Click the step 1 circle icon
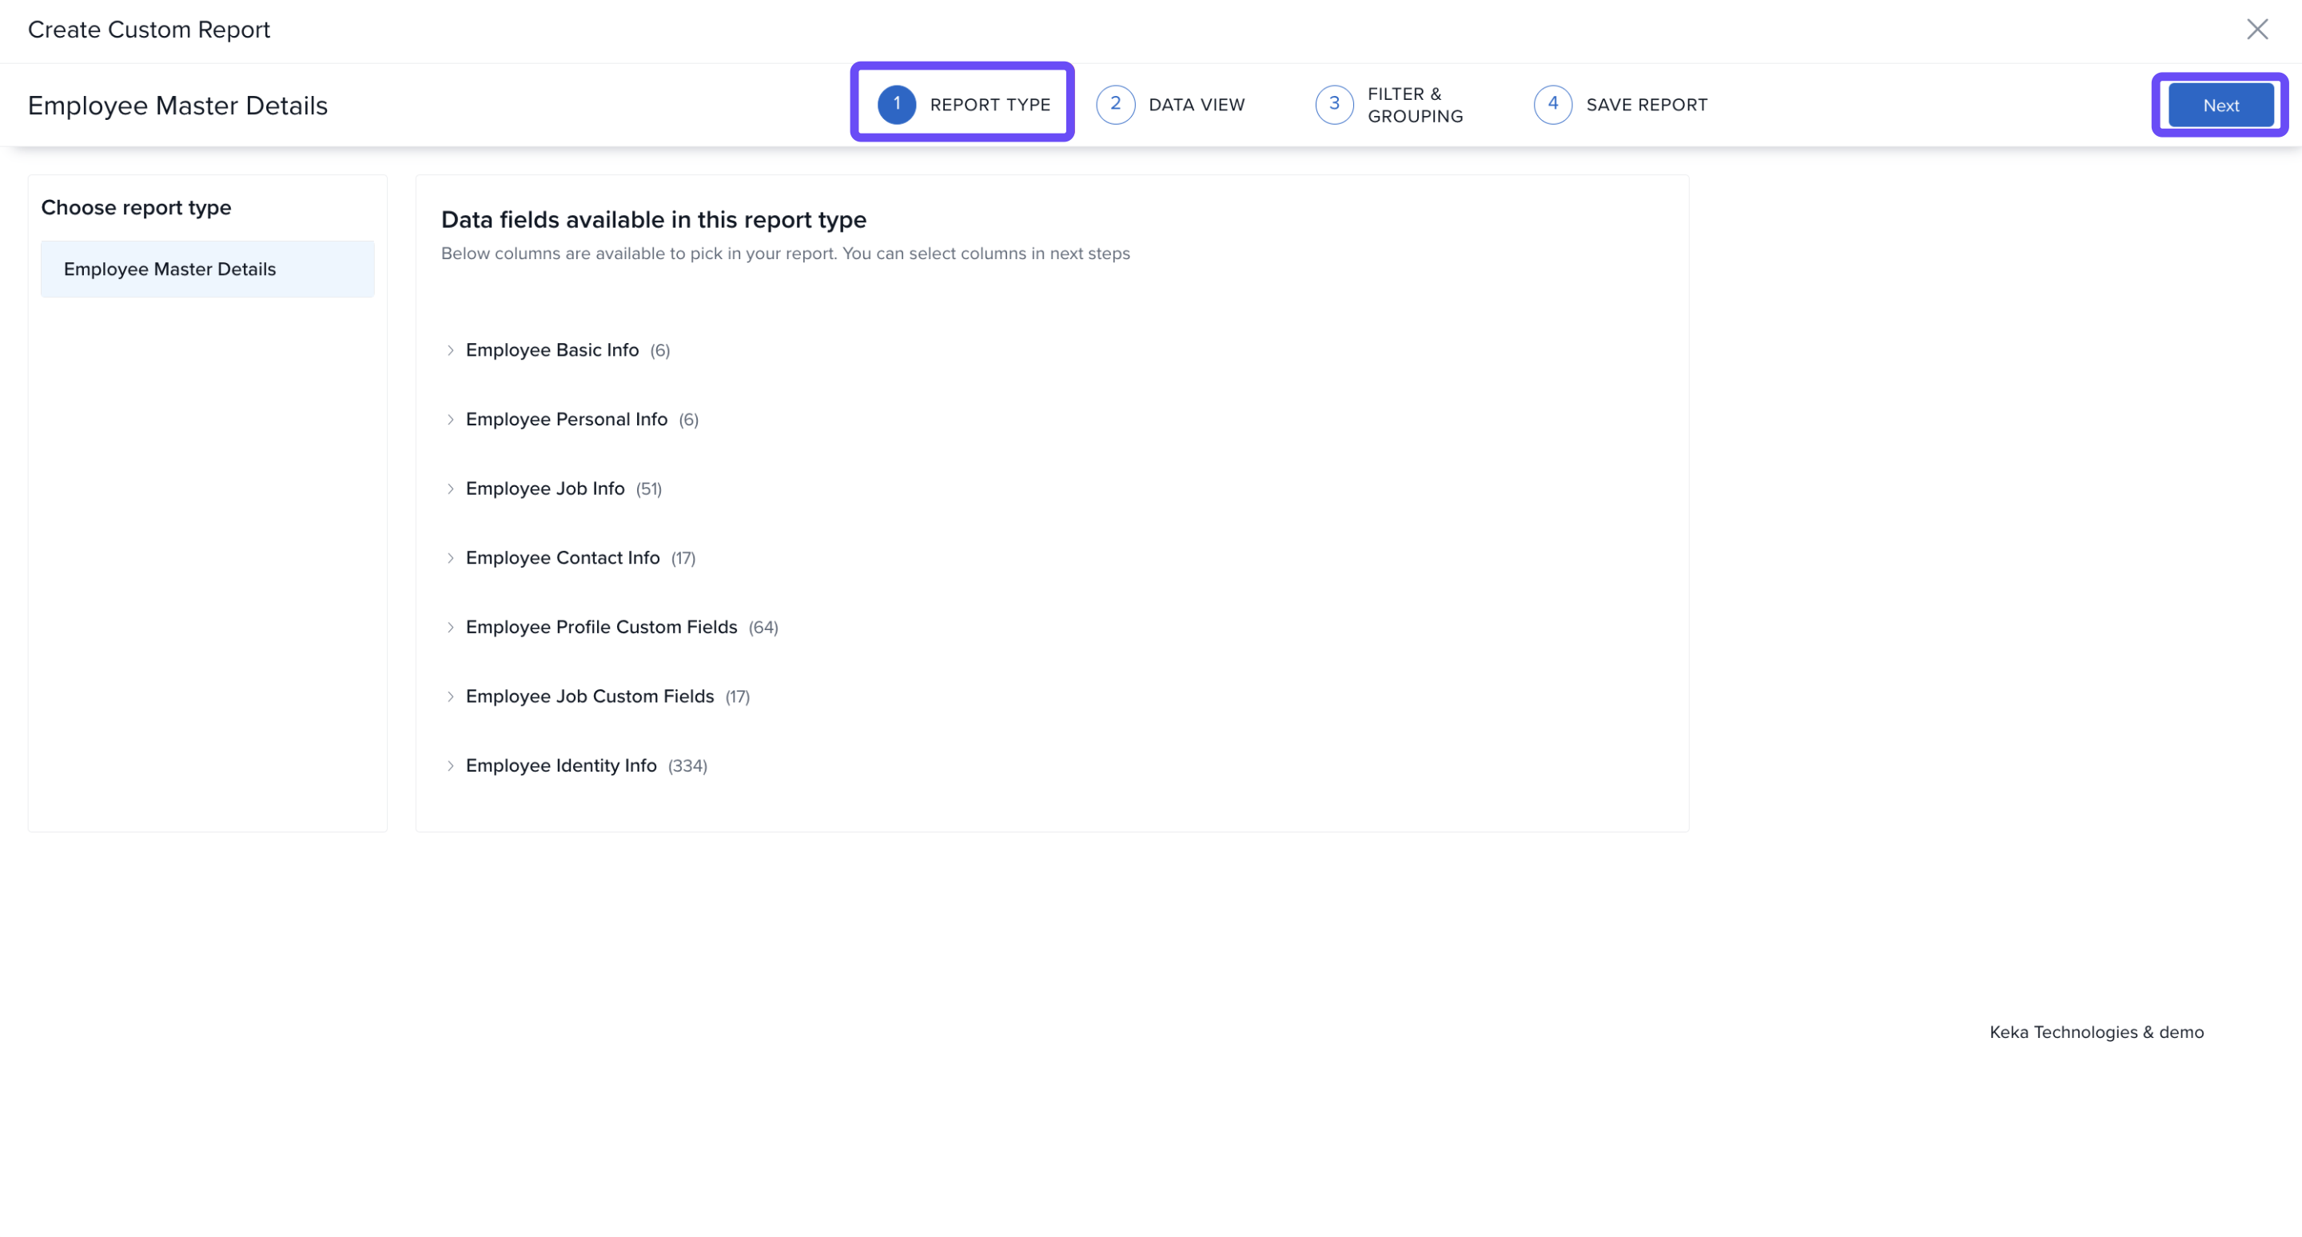This screenshot has height=1237, width=2302. point(896,105)
